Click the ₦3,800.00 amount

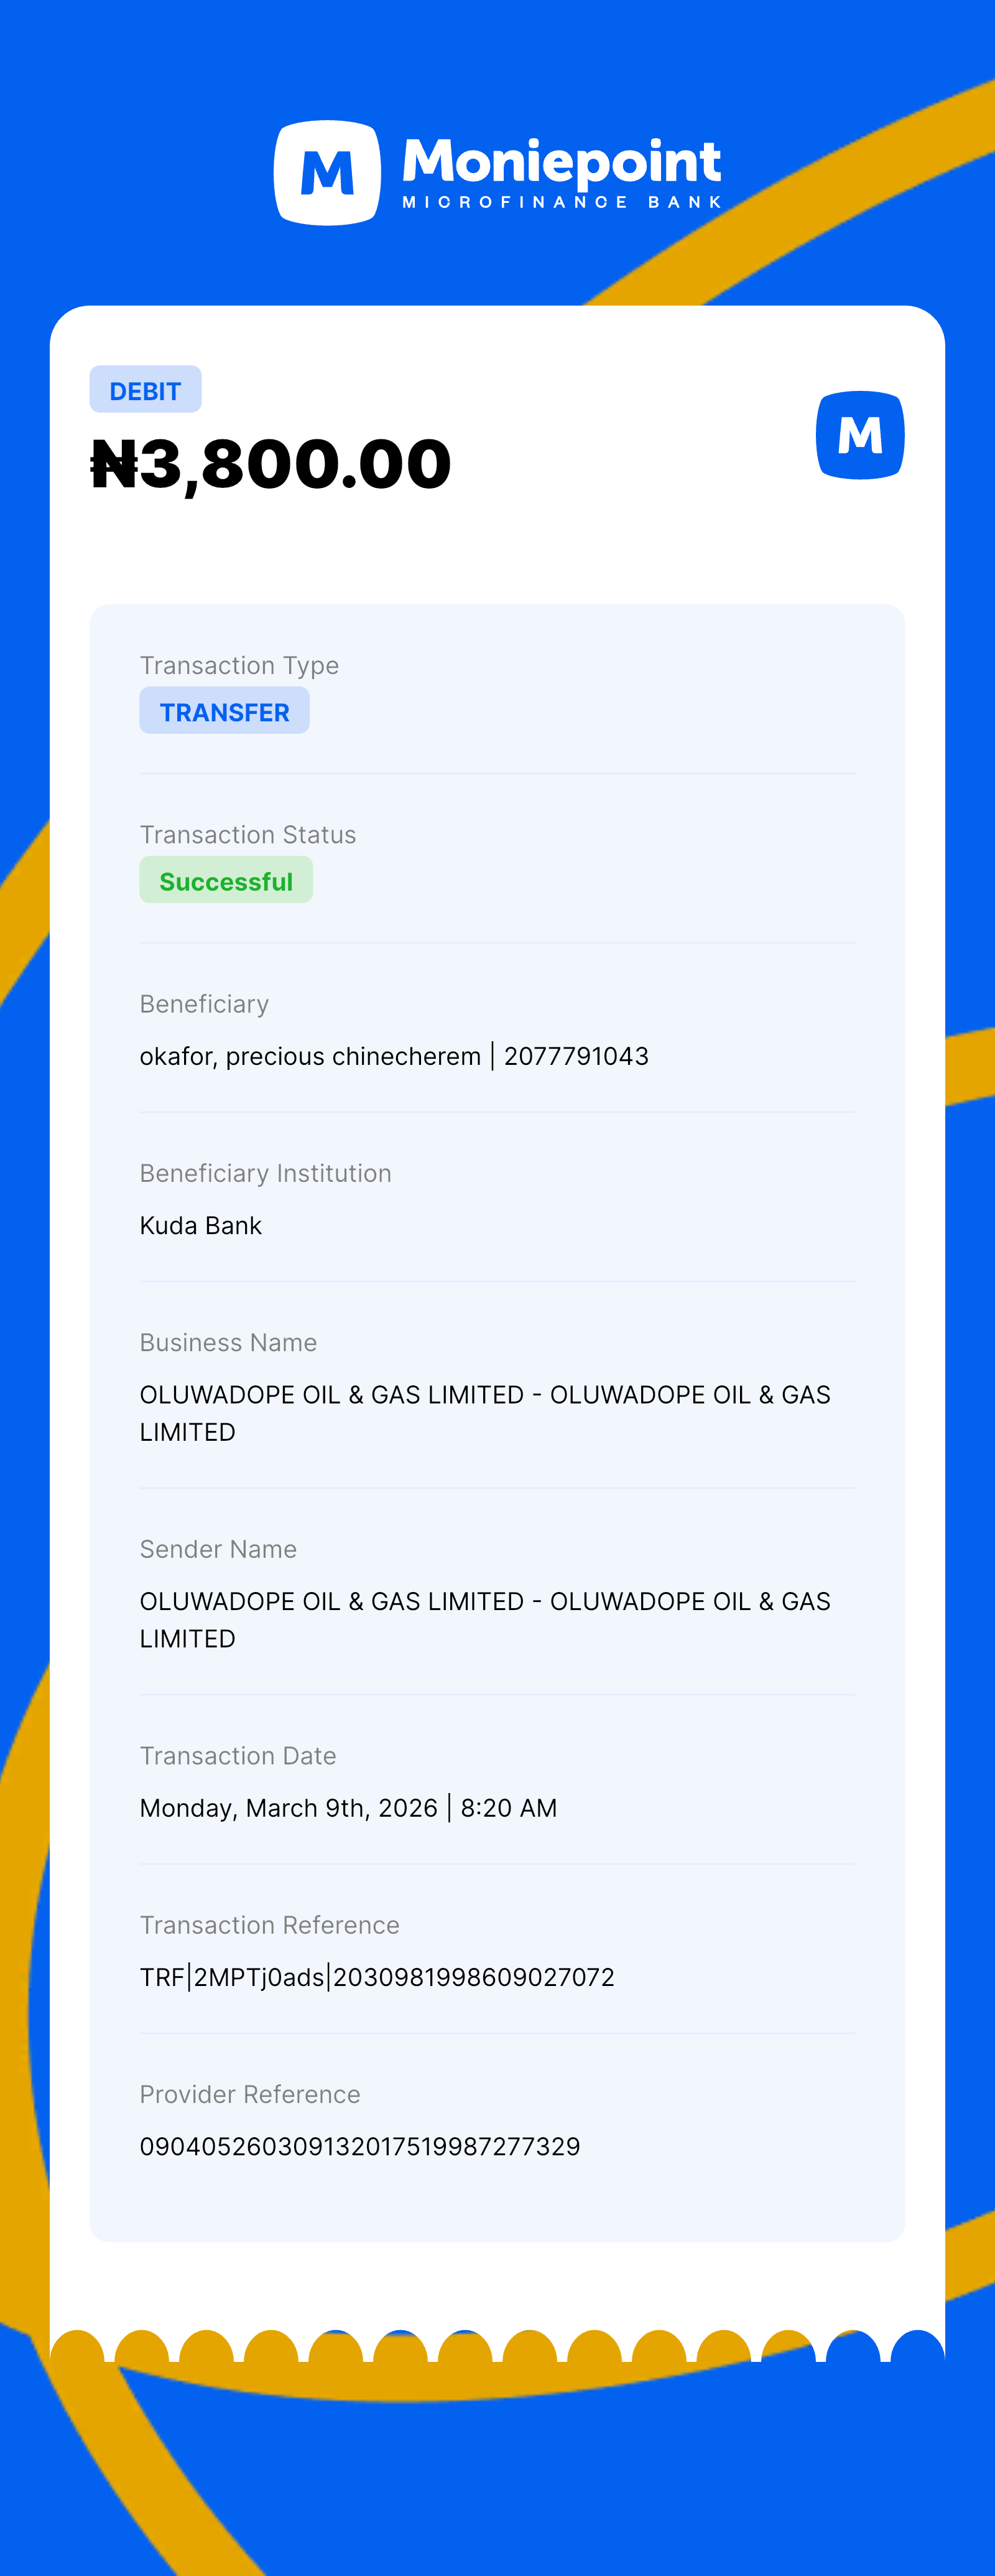pos(271,464)
